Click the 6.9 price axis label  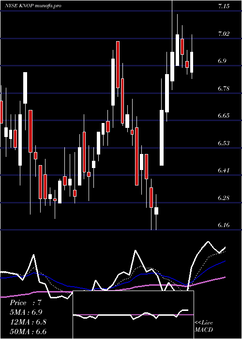pos(222,61)
